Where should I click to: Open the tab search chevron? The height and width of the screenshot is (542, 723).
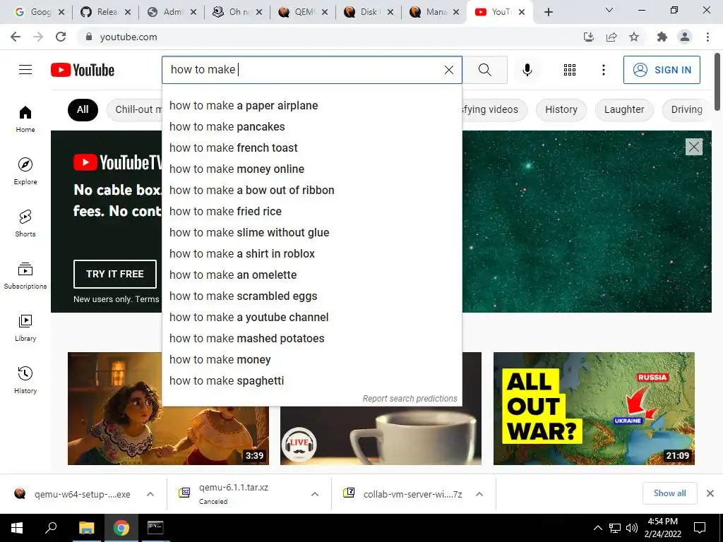click(x=609, y=10)
